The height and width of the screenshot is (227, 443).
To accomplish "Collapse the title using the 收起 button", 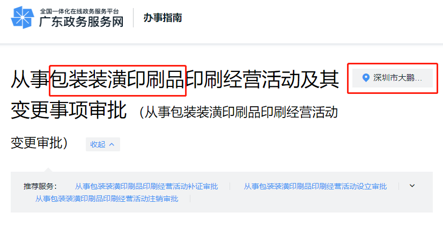I will point(103,144).
